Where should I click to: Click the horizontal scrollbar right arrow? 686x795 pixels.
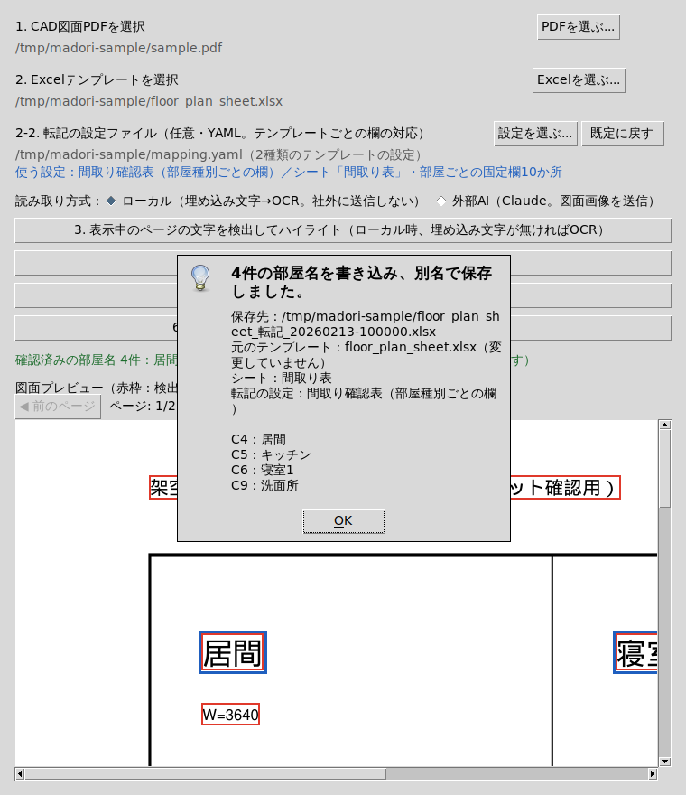tap(653, 773)
